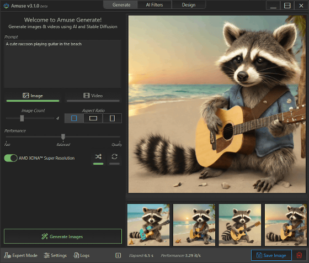Viewport: 309px width, 263px height.
Task: Click the Image Count slider handle
Action: (x=22, y=118)
